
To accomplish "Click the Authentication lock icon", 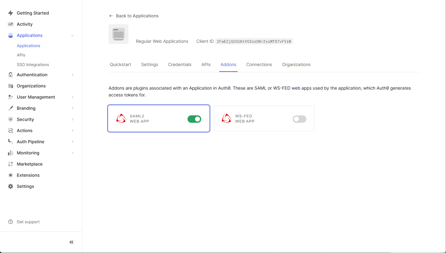I will [11, 75].
